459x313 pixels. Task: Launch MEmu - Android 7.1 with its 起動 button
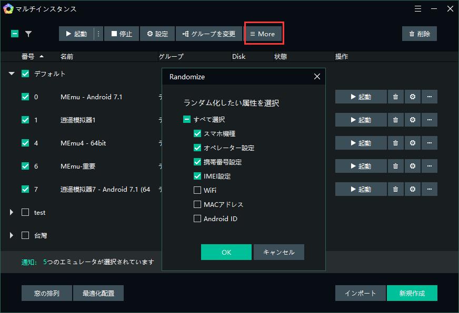point(361,97)
